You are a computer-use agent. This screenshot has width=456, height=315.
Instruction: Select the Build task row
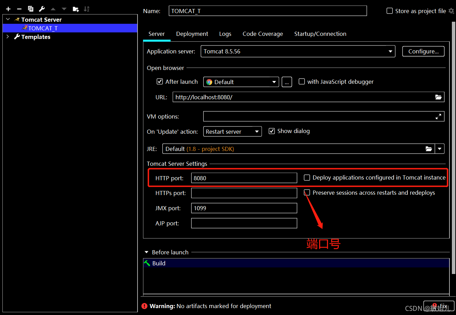coord(296,263)
